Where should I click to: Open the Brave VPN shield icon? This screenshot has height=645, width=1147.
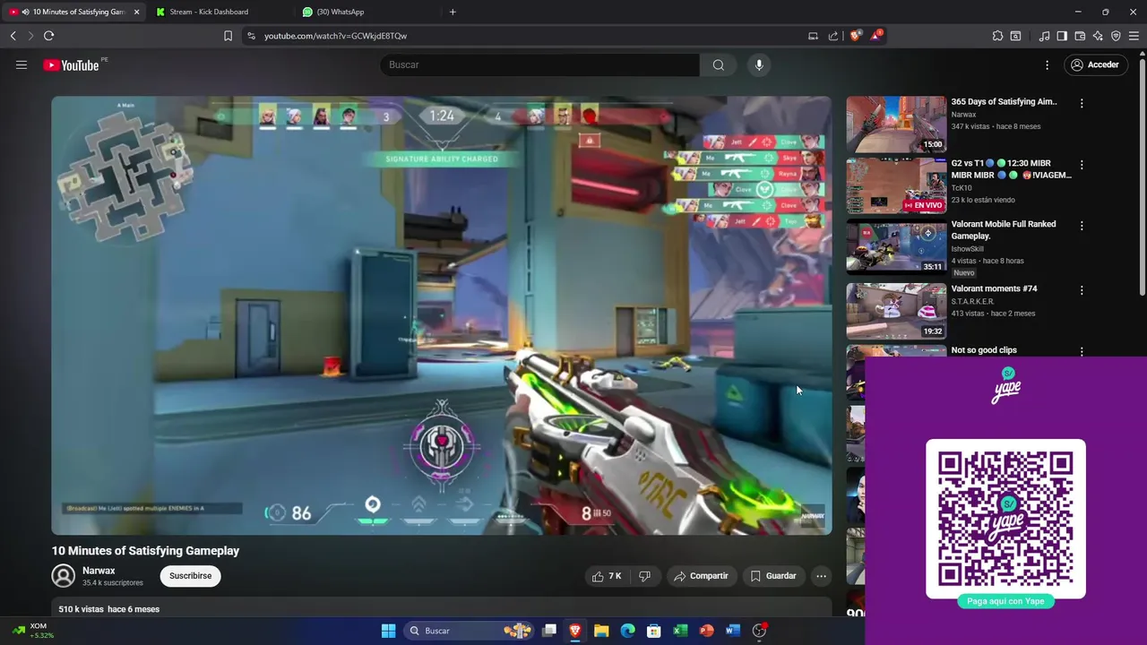click(1116, 36)
